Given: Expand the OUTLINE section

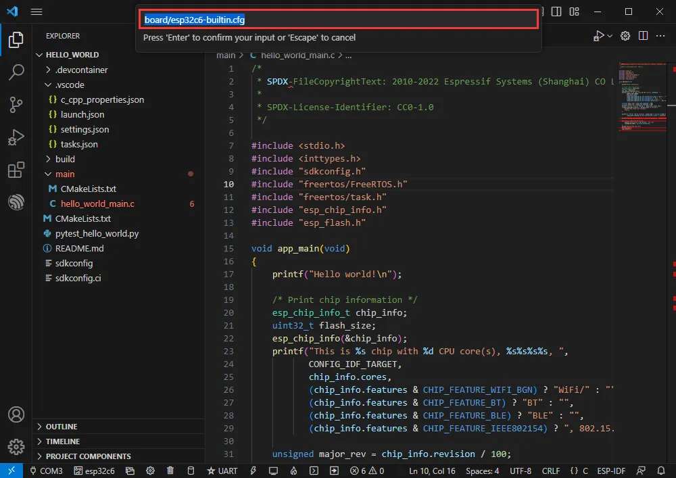Looking at the screenshot, I should click(61, 427).
